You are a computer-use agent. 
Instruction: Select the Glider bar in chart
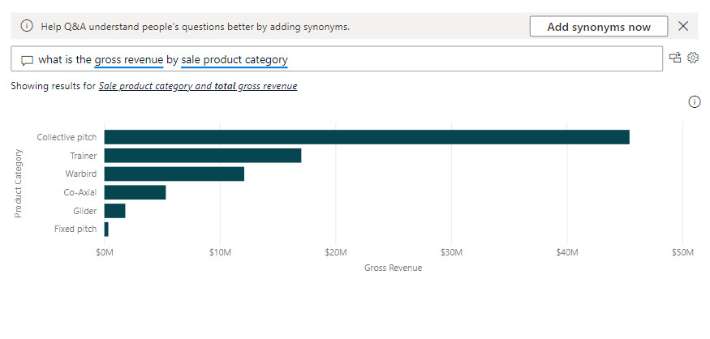[114, 211]
